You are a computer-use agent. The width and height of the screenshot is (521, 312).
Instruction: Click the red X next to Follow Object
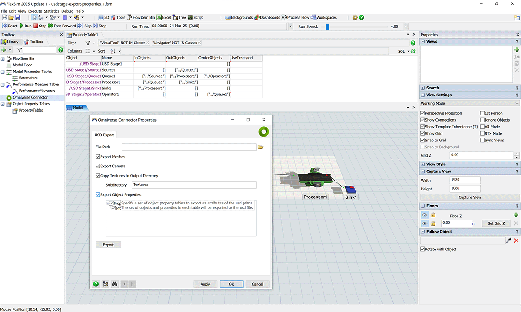[516, 240]
